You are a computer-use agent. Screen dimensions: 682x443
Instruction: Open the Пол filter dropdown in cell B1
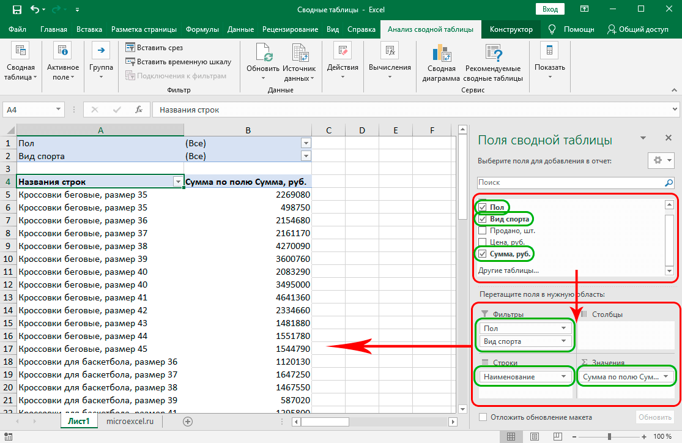pyautogui.click(x=306, y=143)
